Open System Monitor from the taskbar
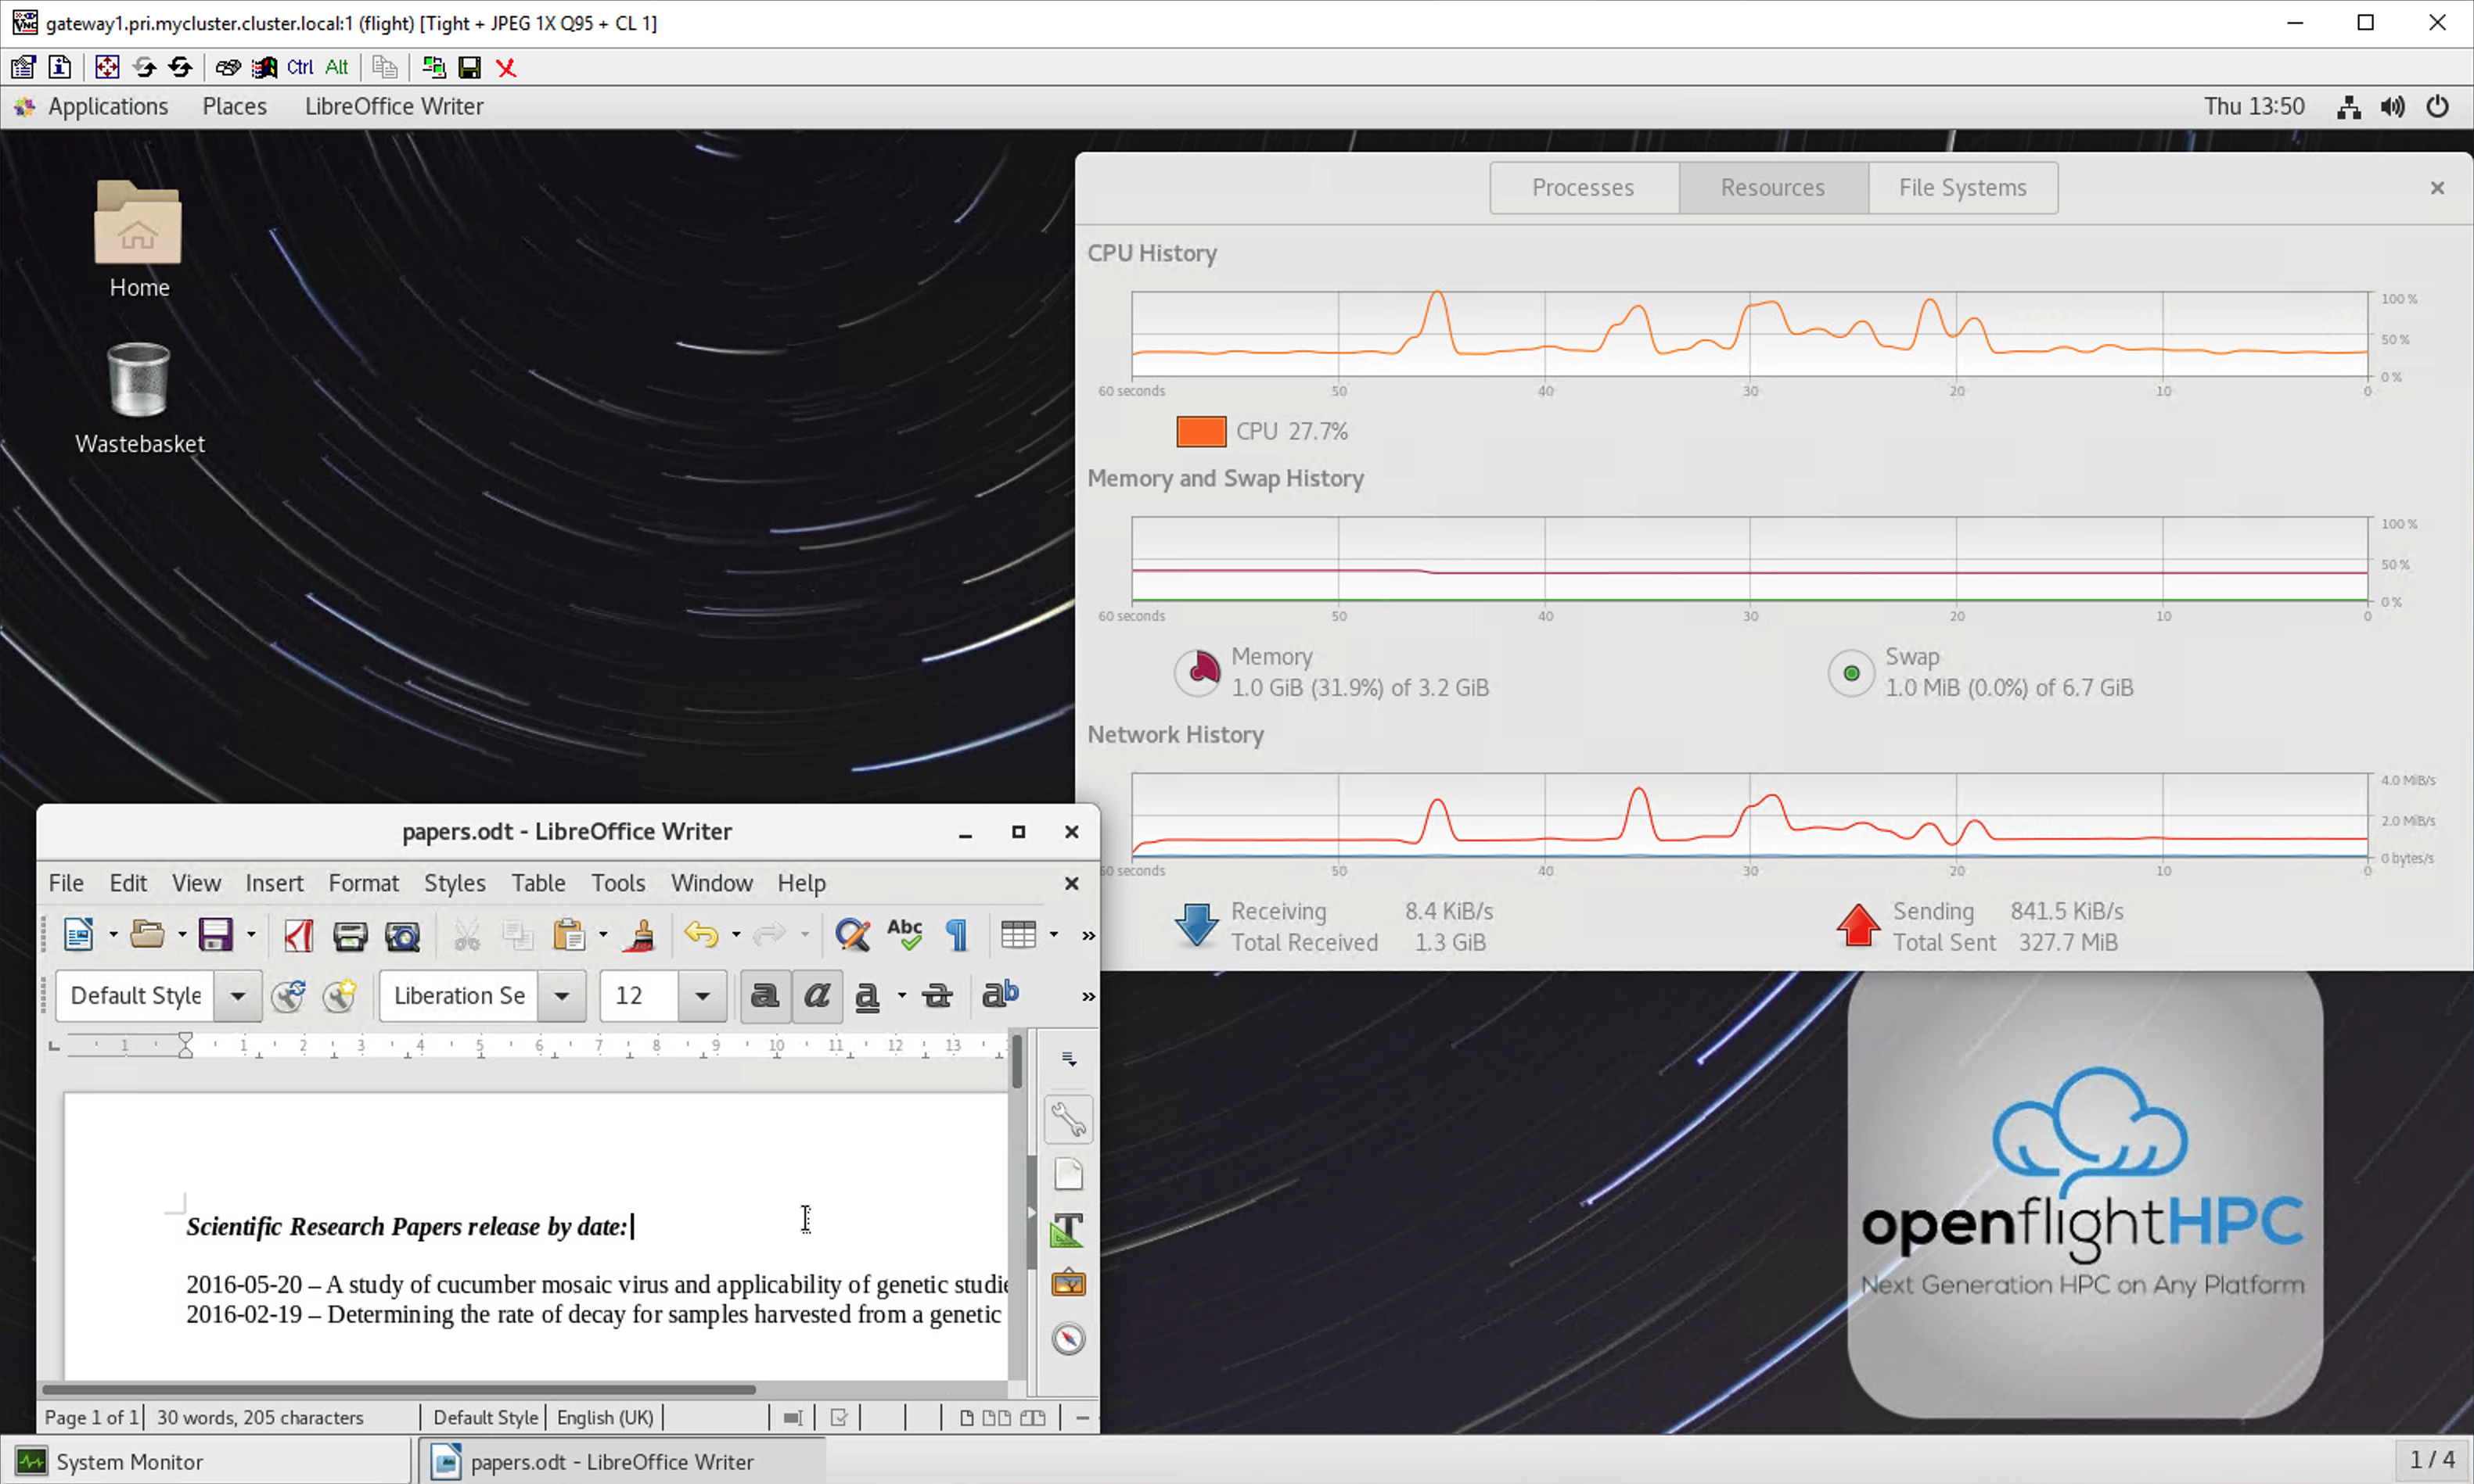 [x=130, y=1460]
